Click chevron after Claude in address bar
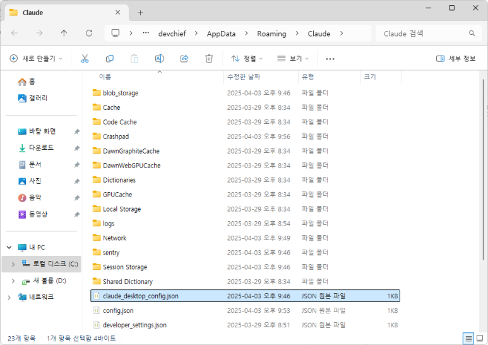488x345 pixels. point(342,33)
